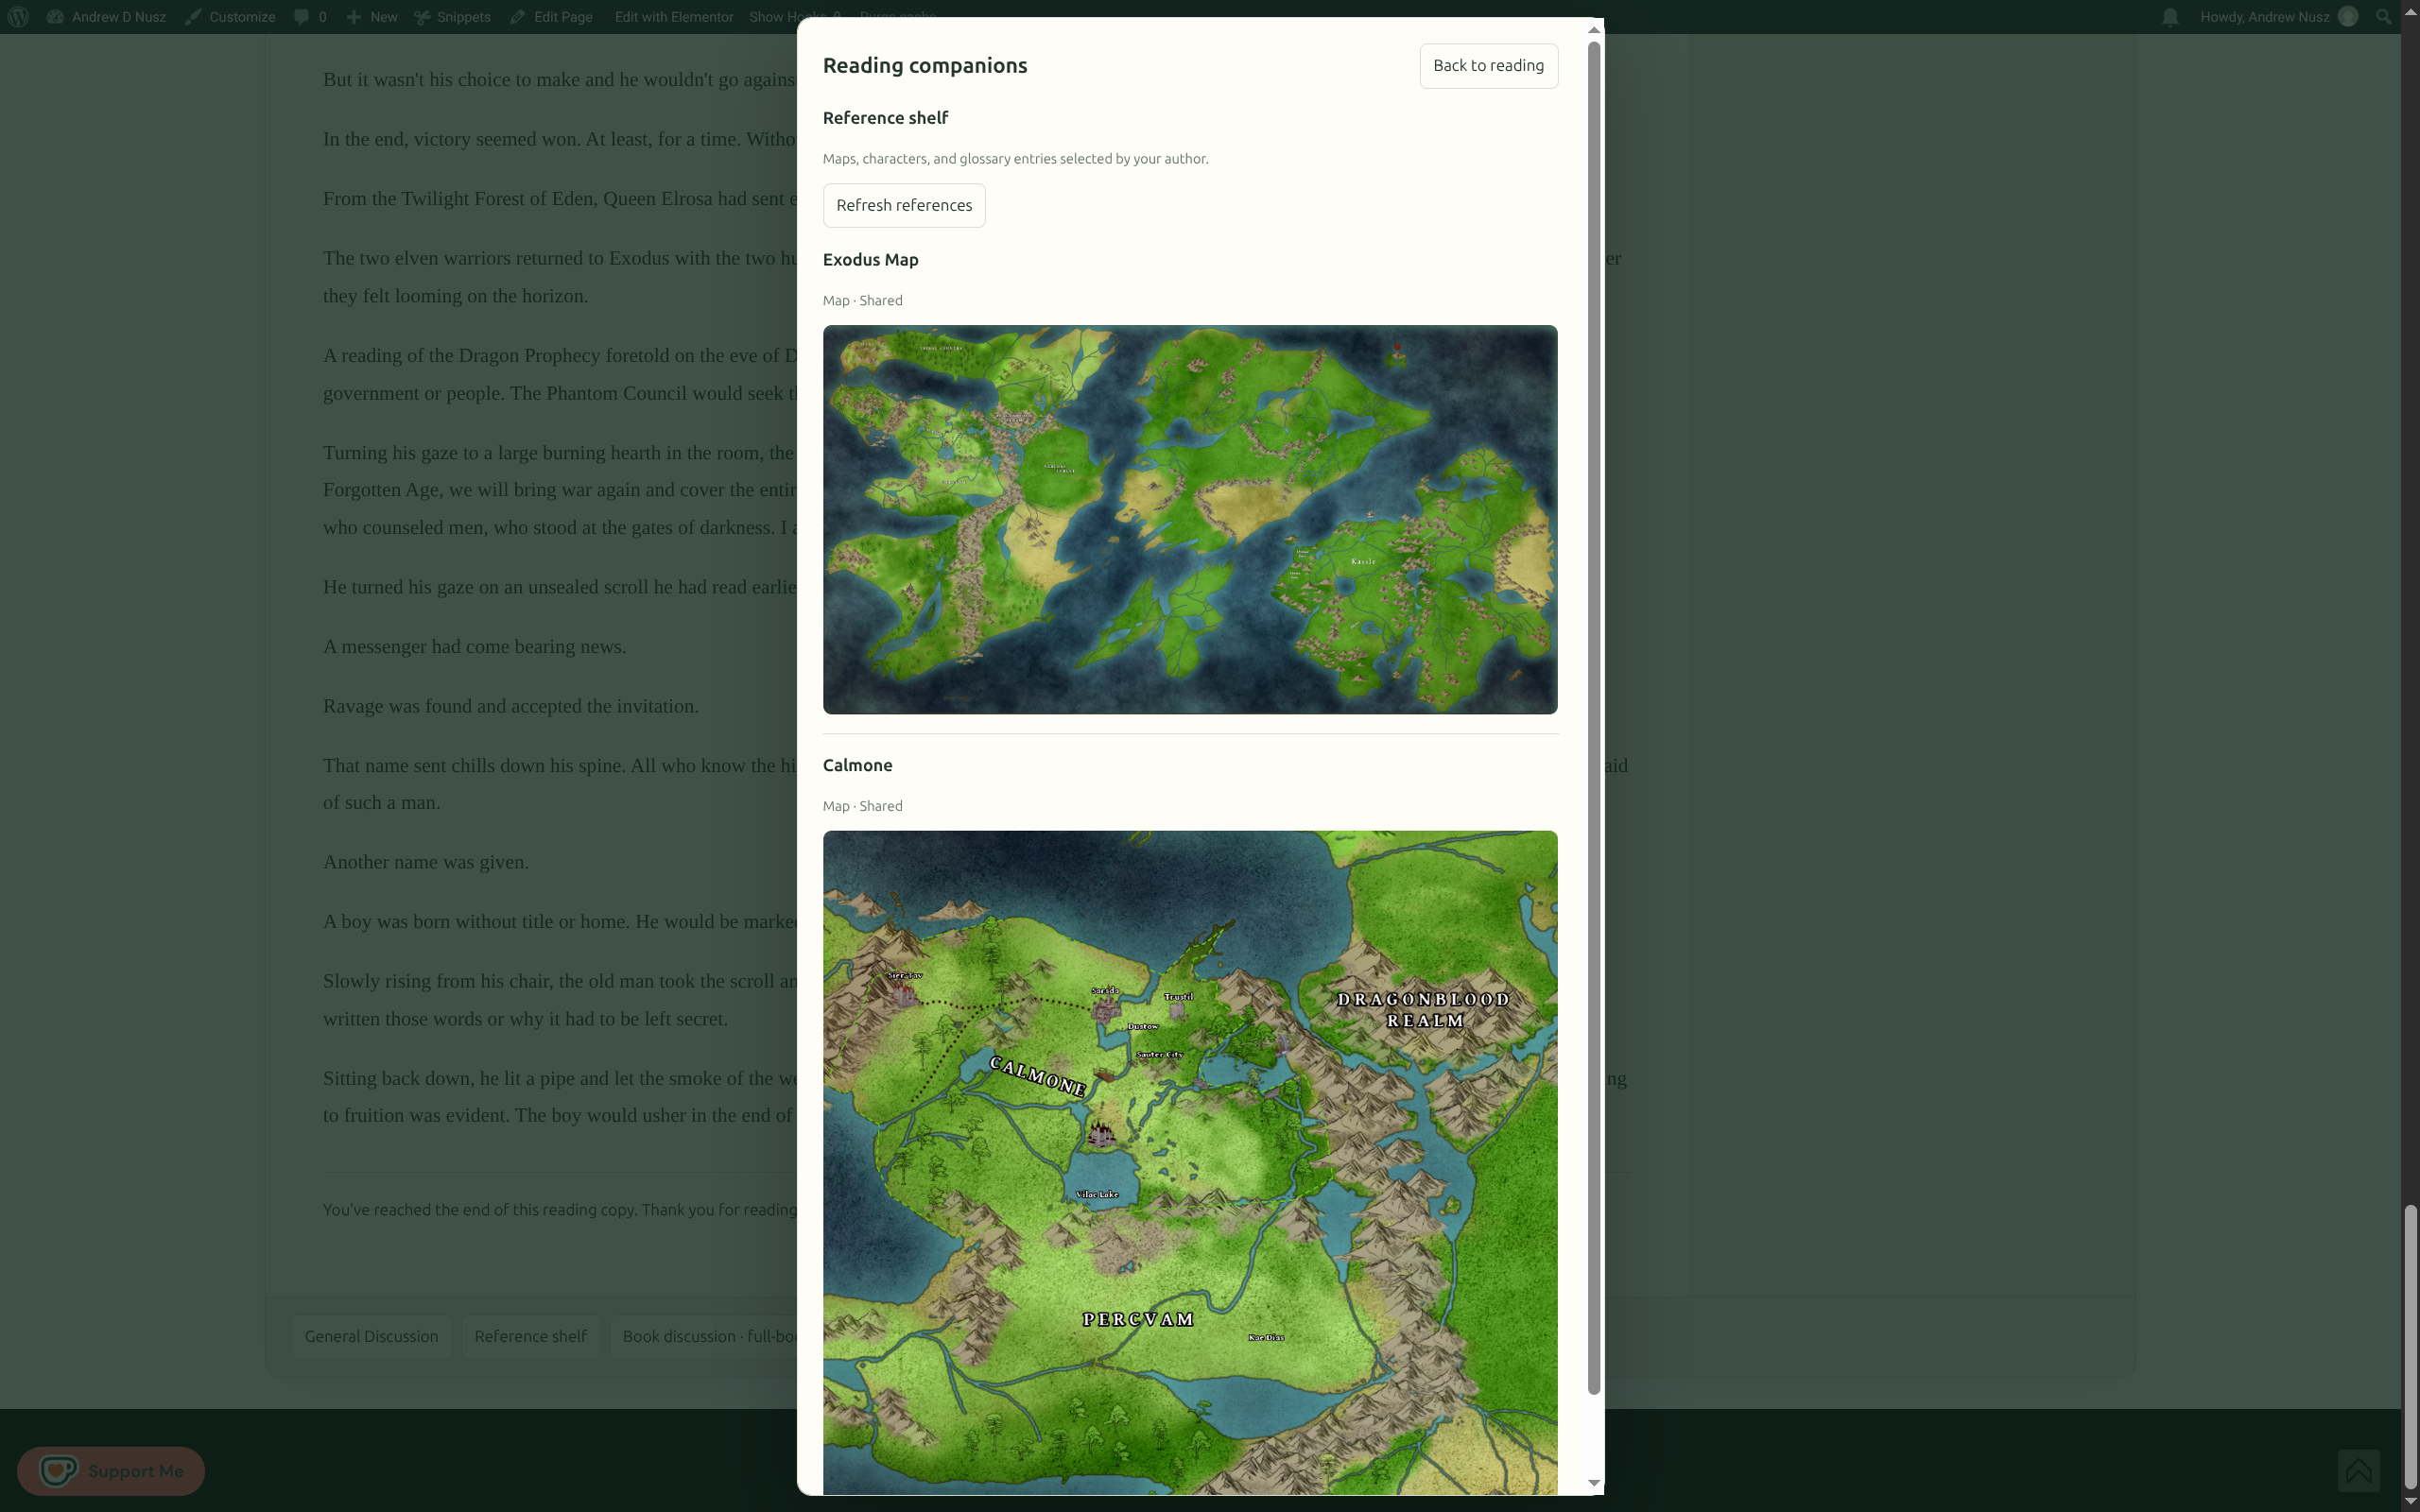
Task: Open the comments bubble in admin bar
Action: coord(310,17)
